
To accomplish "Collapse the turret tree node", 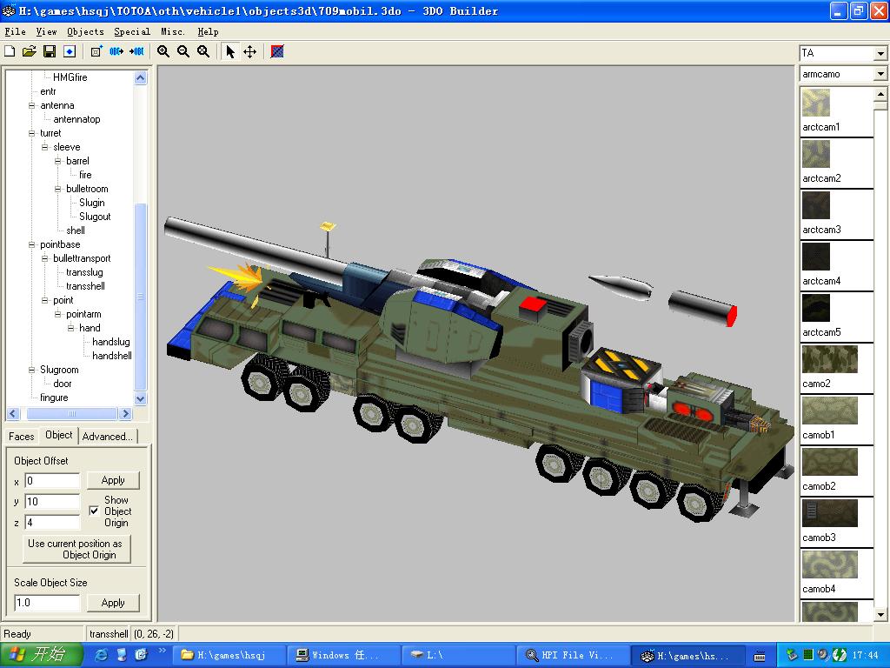I will click(32, 133).
